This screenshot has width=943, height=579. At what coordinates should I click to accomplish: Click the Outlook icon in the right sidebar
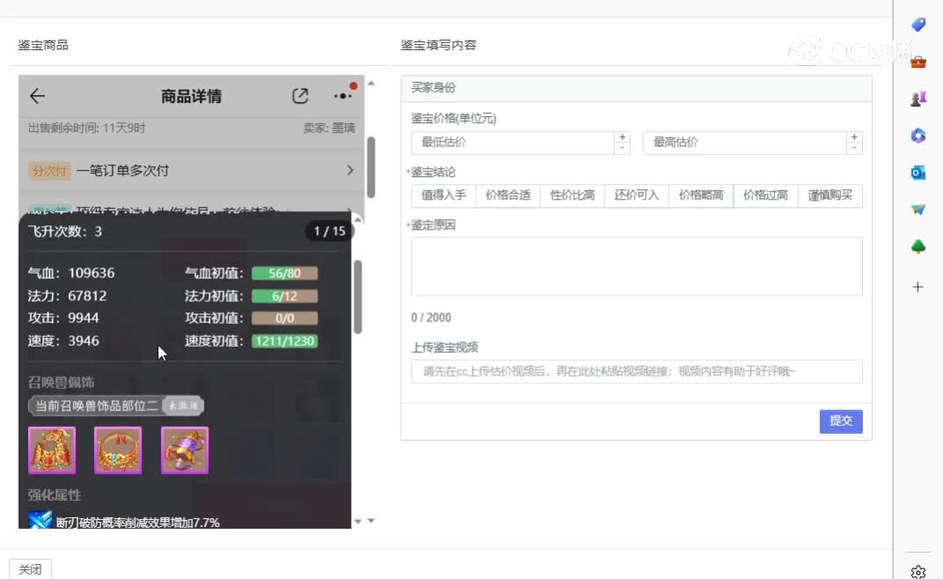tap(918, 172)
